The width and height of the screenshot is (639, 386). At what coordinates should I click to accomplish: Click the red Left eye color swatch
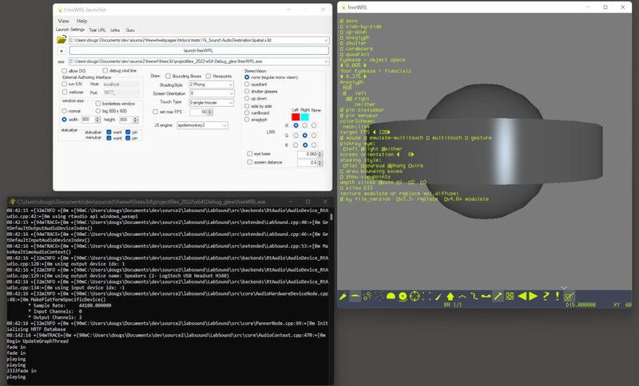pos(296,117)
